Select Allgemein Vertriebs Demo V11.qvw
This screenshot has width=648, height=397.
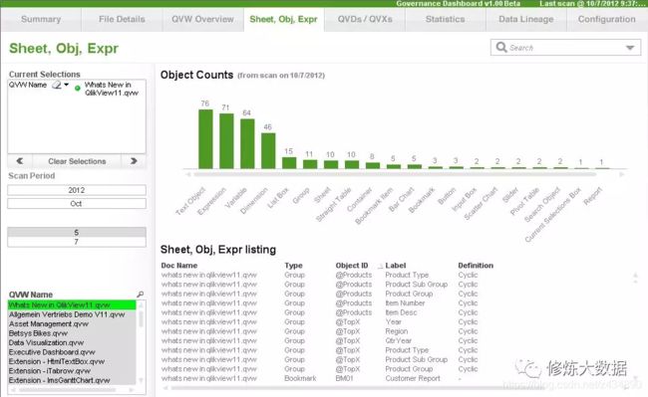point(72,314)
